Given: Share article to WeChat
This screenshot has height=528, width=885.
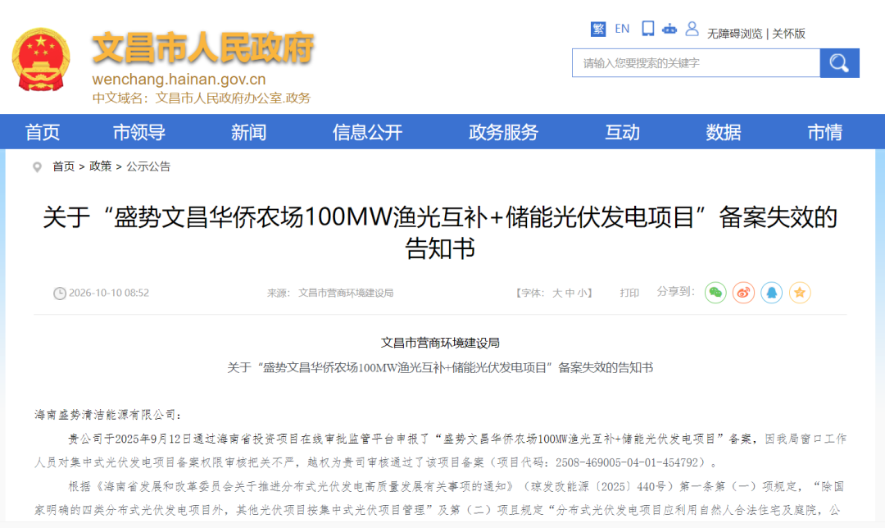Looking at the screenshot, I should point(715,293).
